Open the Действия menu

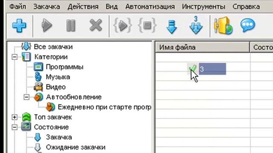(x=83, y=7)
